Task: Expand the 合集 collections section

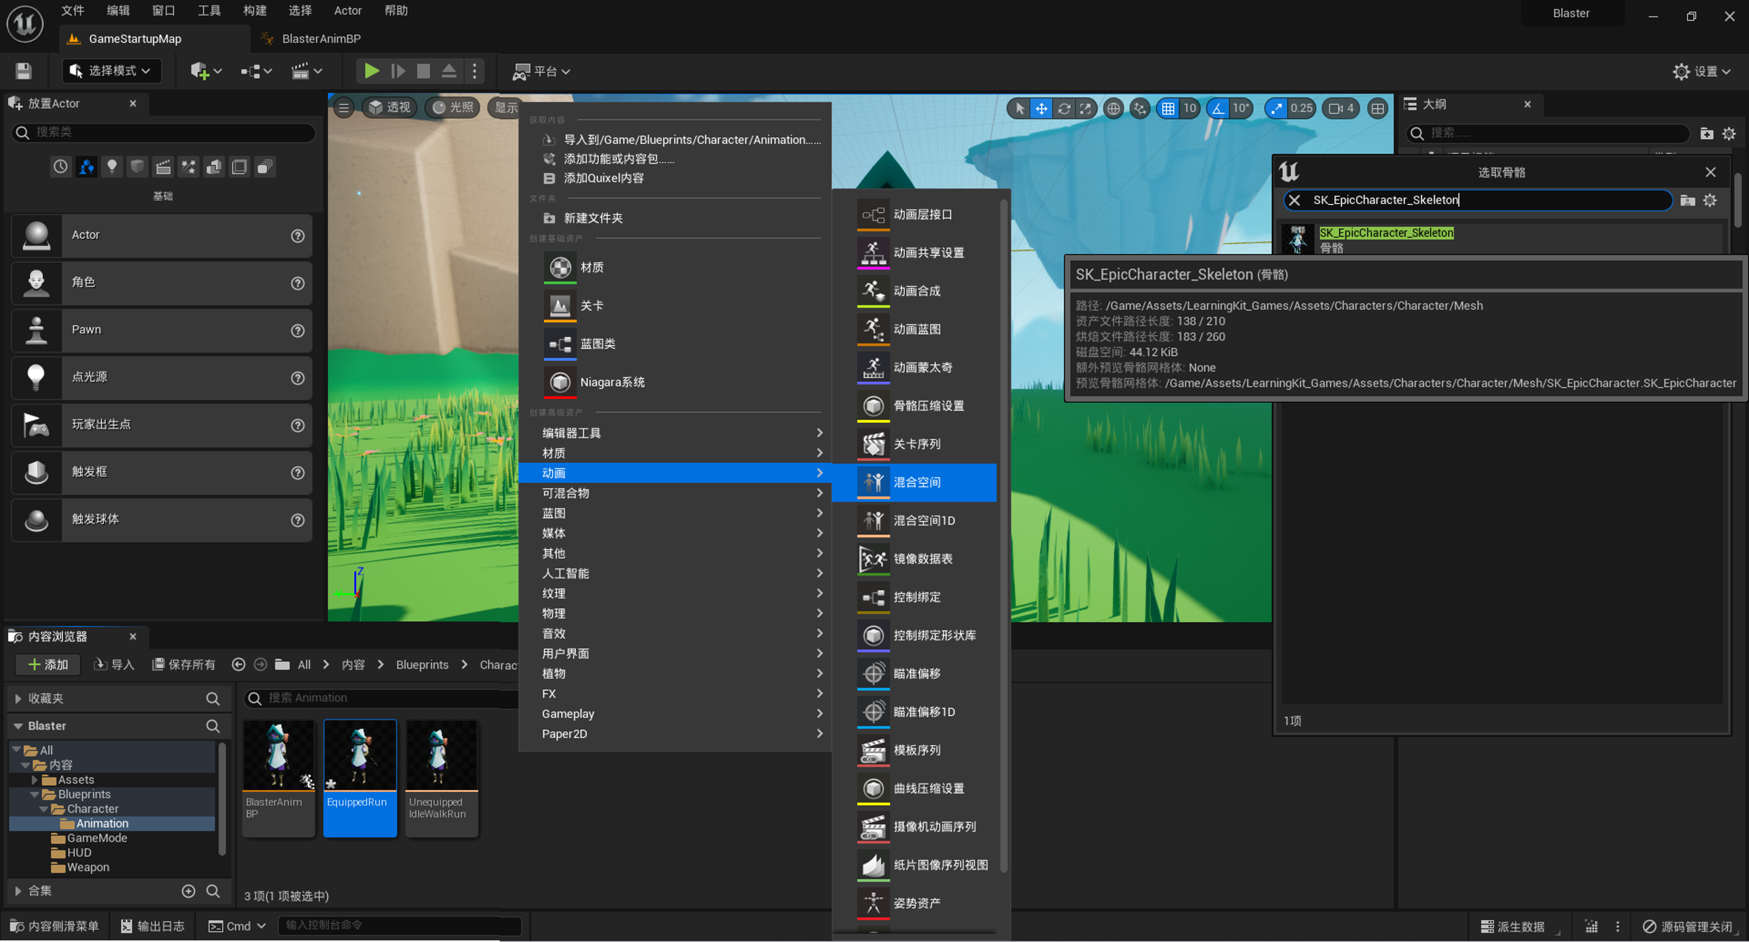Action: 17,890
